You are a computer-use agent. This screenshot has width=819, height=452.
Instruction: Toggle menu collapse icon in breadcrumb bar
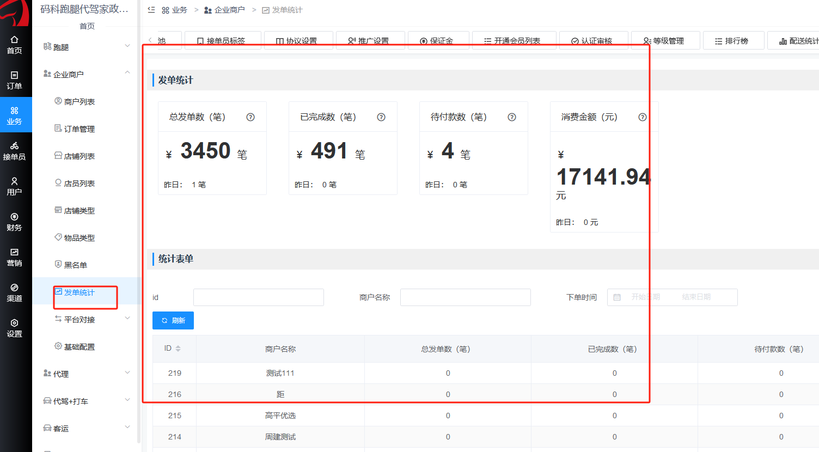[151, 10]
